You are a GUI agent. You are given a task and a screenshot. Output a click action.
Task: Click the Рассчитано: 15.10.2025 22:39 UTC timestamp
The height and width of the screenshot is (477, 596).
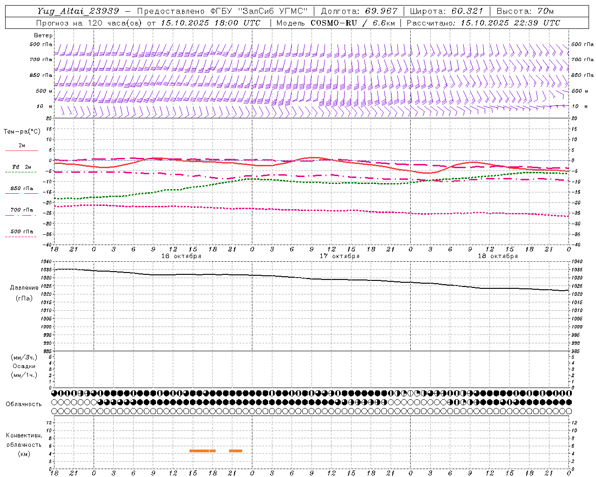click(x=483, y=23)
